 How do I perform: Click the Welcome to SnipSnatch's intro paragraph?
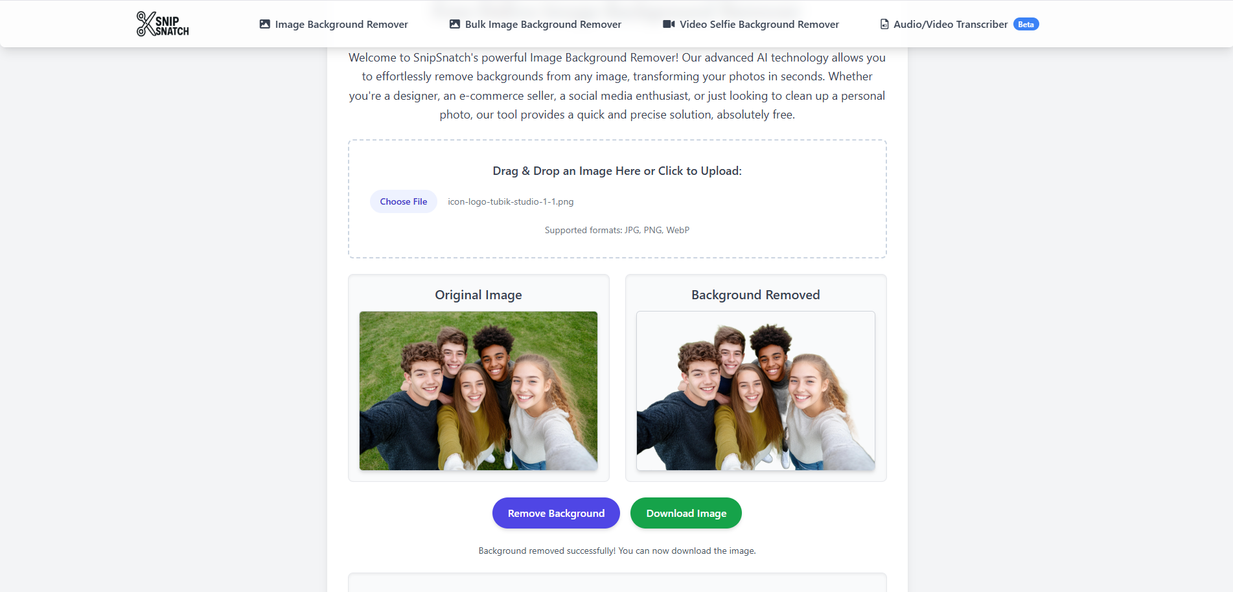click(x=617, y=86)
